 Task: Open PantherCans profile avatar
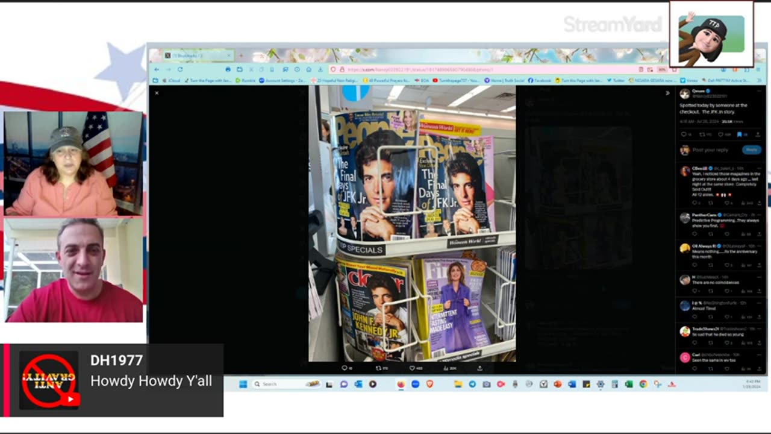685,218
